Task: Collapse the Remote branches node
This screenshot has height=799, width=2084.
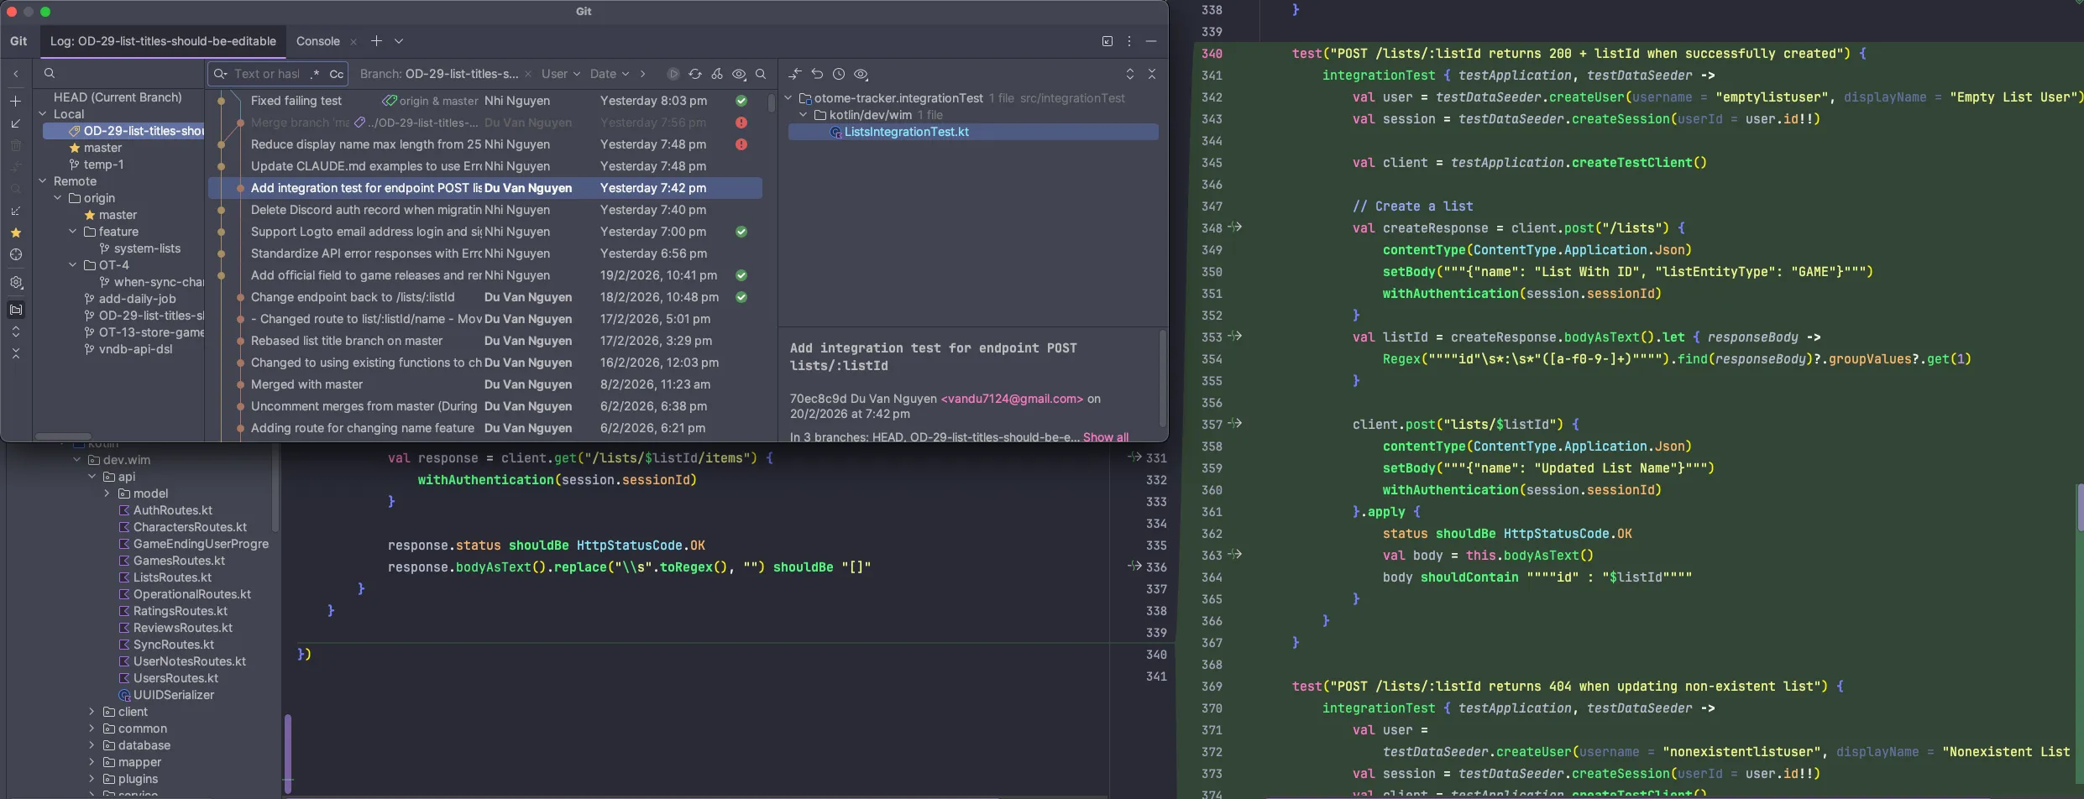Action: coord(43,181)
